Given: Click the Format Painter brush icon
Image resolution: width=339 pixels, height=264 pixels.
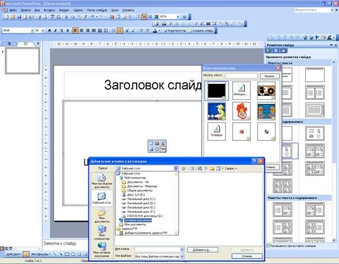Looking at the screenshot, I should [85, 17].
